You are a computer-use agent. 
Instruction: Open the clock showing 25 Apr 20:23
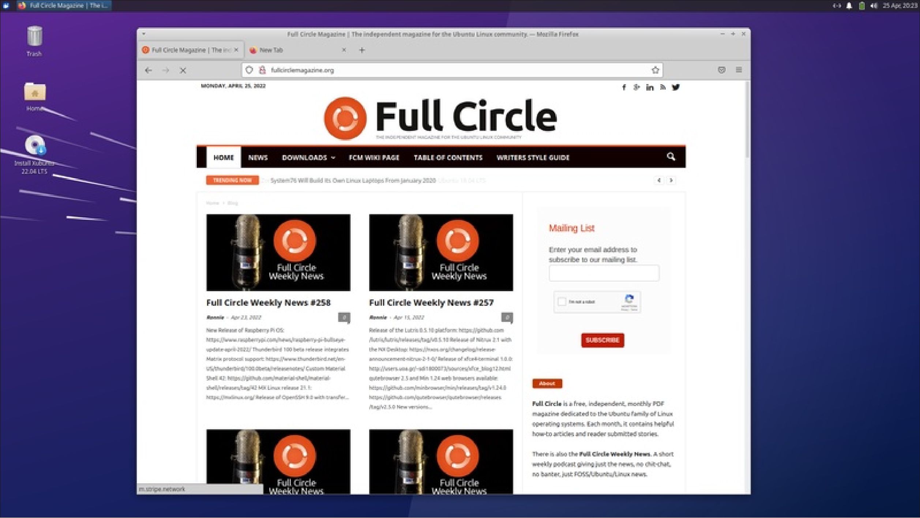click(900, 5)
